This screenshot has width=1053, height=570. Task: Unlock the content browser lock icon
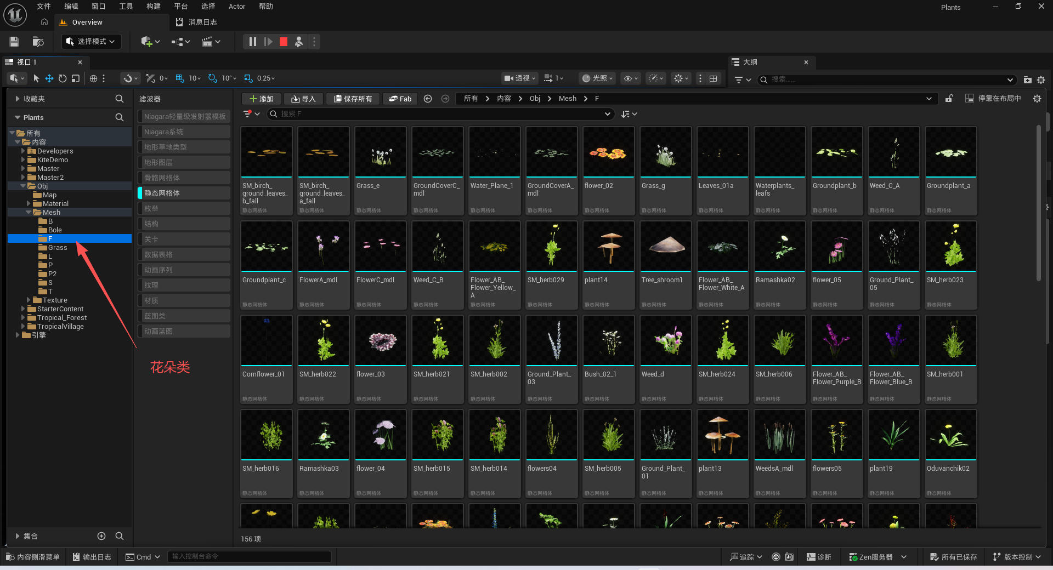click(x=949, y=99)
